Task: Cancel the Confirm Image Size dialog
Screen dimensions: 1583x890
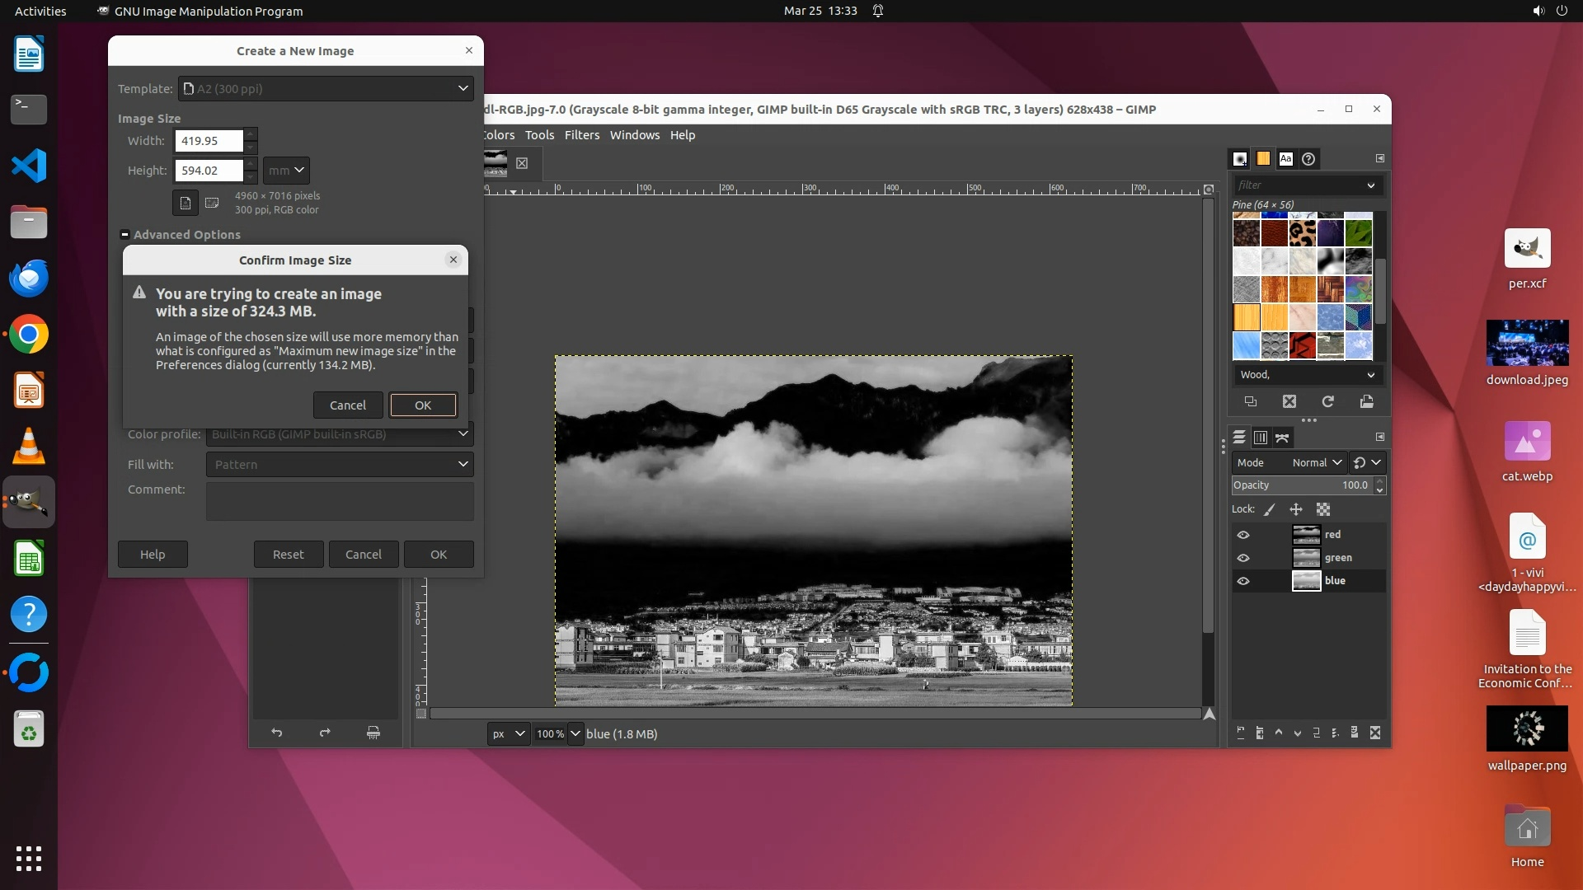Action: point(348,405)
